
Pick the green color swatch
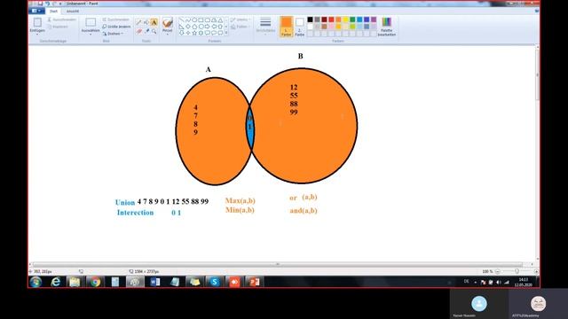[x=352, y=19]
